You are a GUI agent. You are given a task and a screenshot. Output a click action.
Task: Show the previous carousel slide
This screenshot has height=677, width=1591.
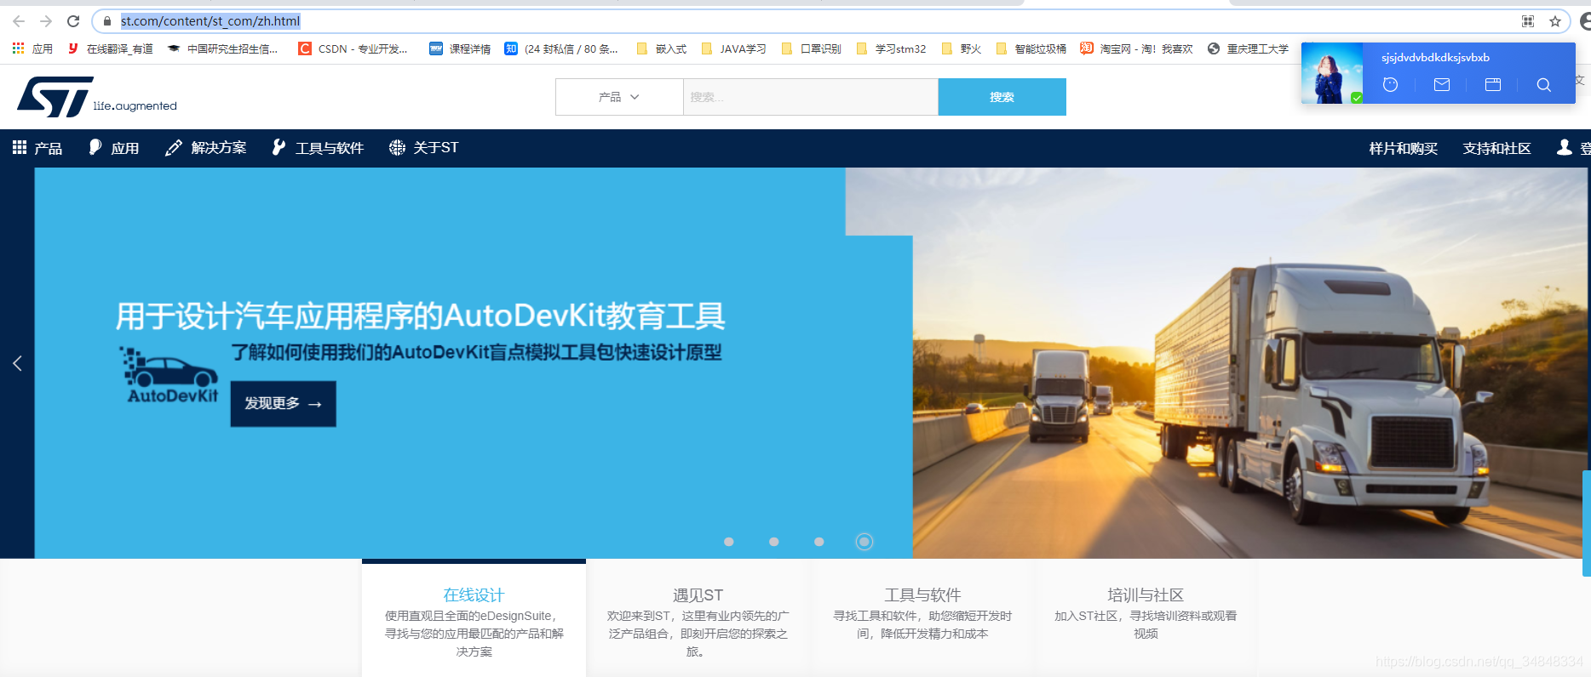pyautogui.click(x=17, y=363)
